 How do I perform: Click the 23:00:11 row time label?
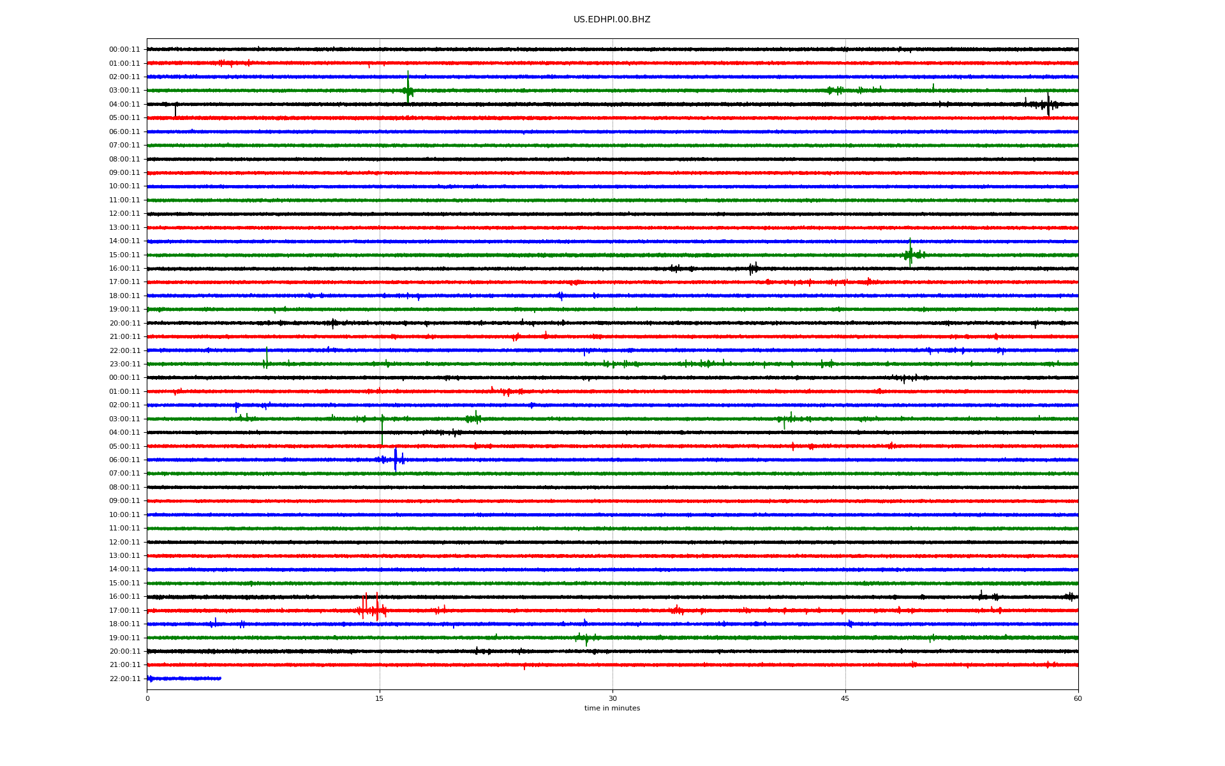(x=124, y=364)
